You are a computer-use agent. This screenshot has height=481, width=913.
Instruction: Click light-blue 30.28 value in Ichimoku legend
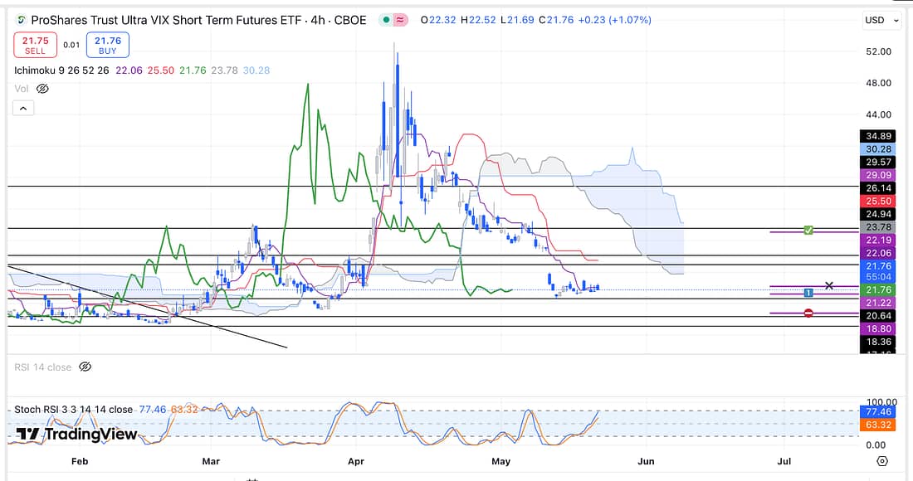(256, 70)
